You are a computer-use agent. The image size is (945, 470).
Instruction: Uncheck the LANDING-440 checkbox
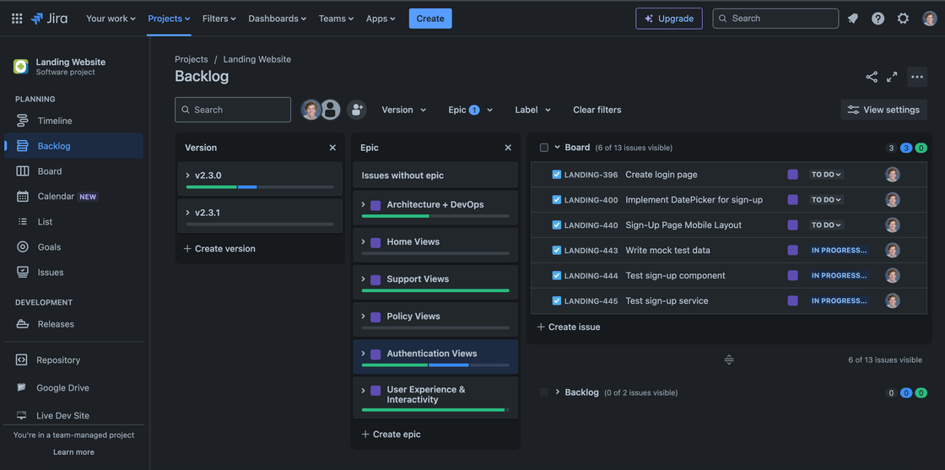[557, 224]
